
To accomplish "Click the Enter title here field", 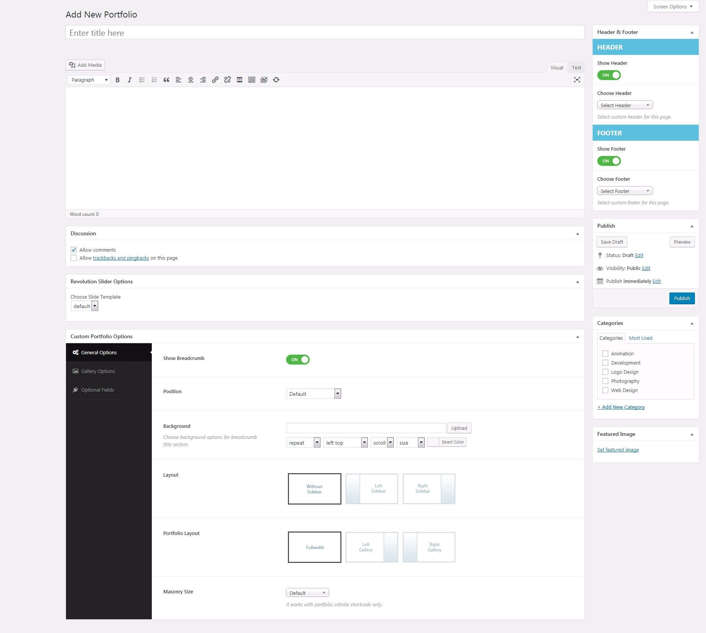I will [325, 32].
